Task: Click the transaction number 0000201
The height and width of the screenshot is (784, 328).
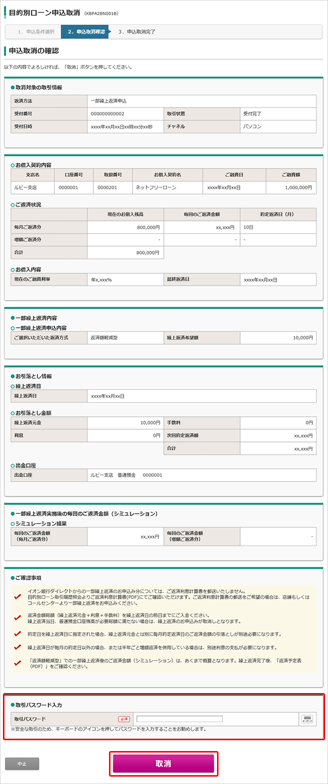Action: pyautogui.click(x=108, y=188)
